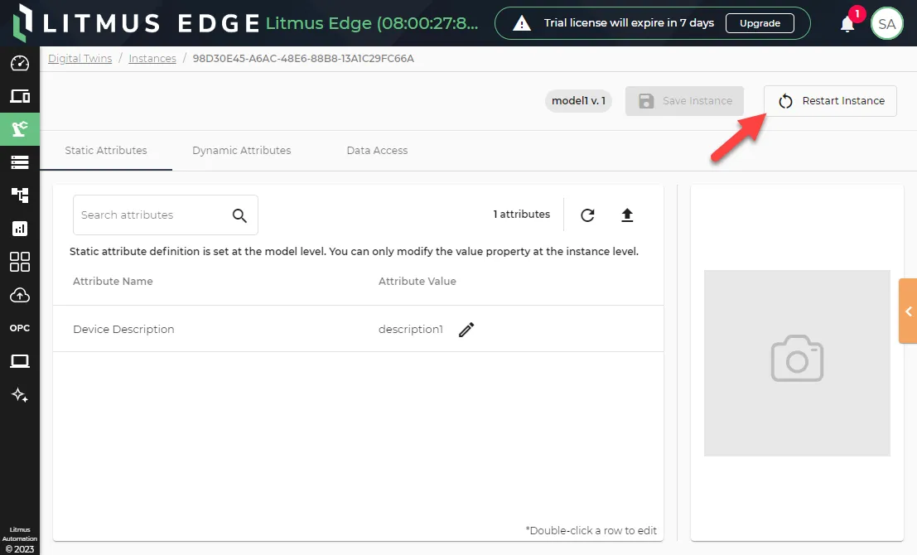
Task: Click the Save Instance button
Action: (685, 101)
